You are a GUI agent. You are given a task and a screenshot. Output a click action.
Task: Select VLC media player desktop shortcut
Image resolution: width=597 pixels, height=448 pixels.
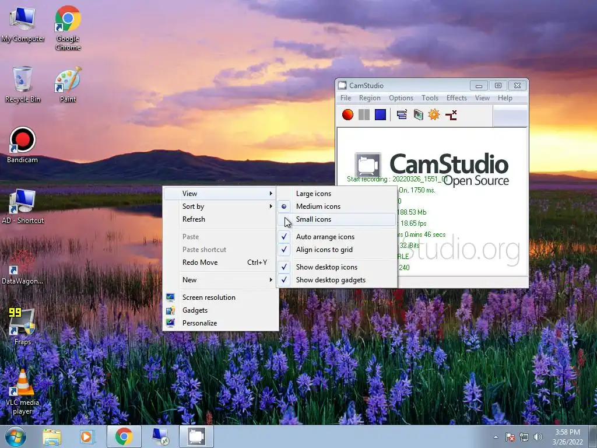[x=22, y=392]
